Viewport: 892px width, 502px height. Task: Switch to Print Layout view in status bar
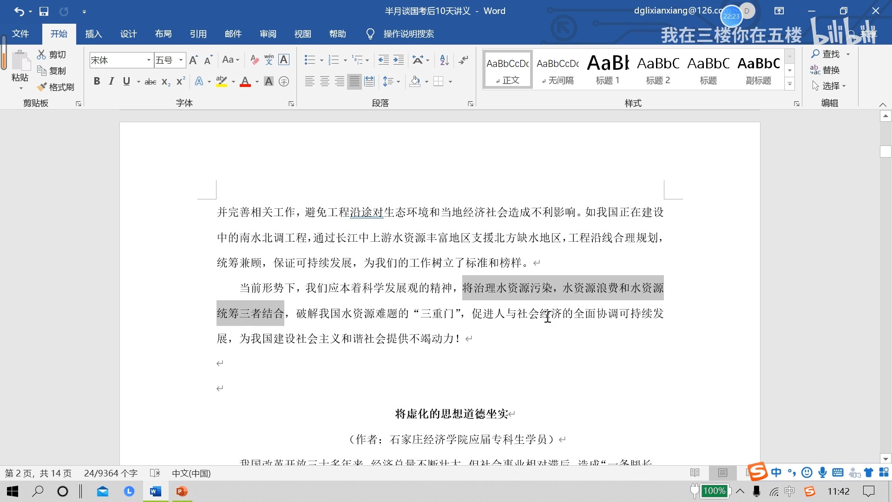pyautogui.click(x=722, y=473)
